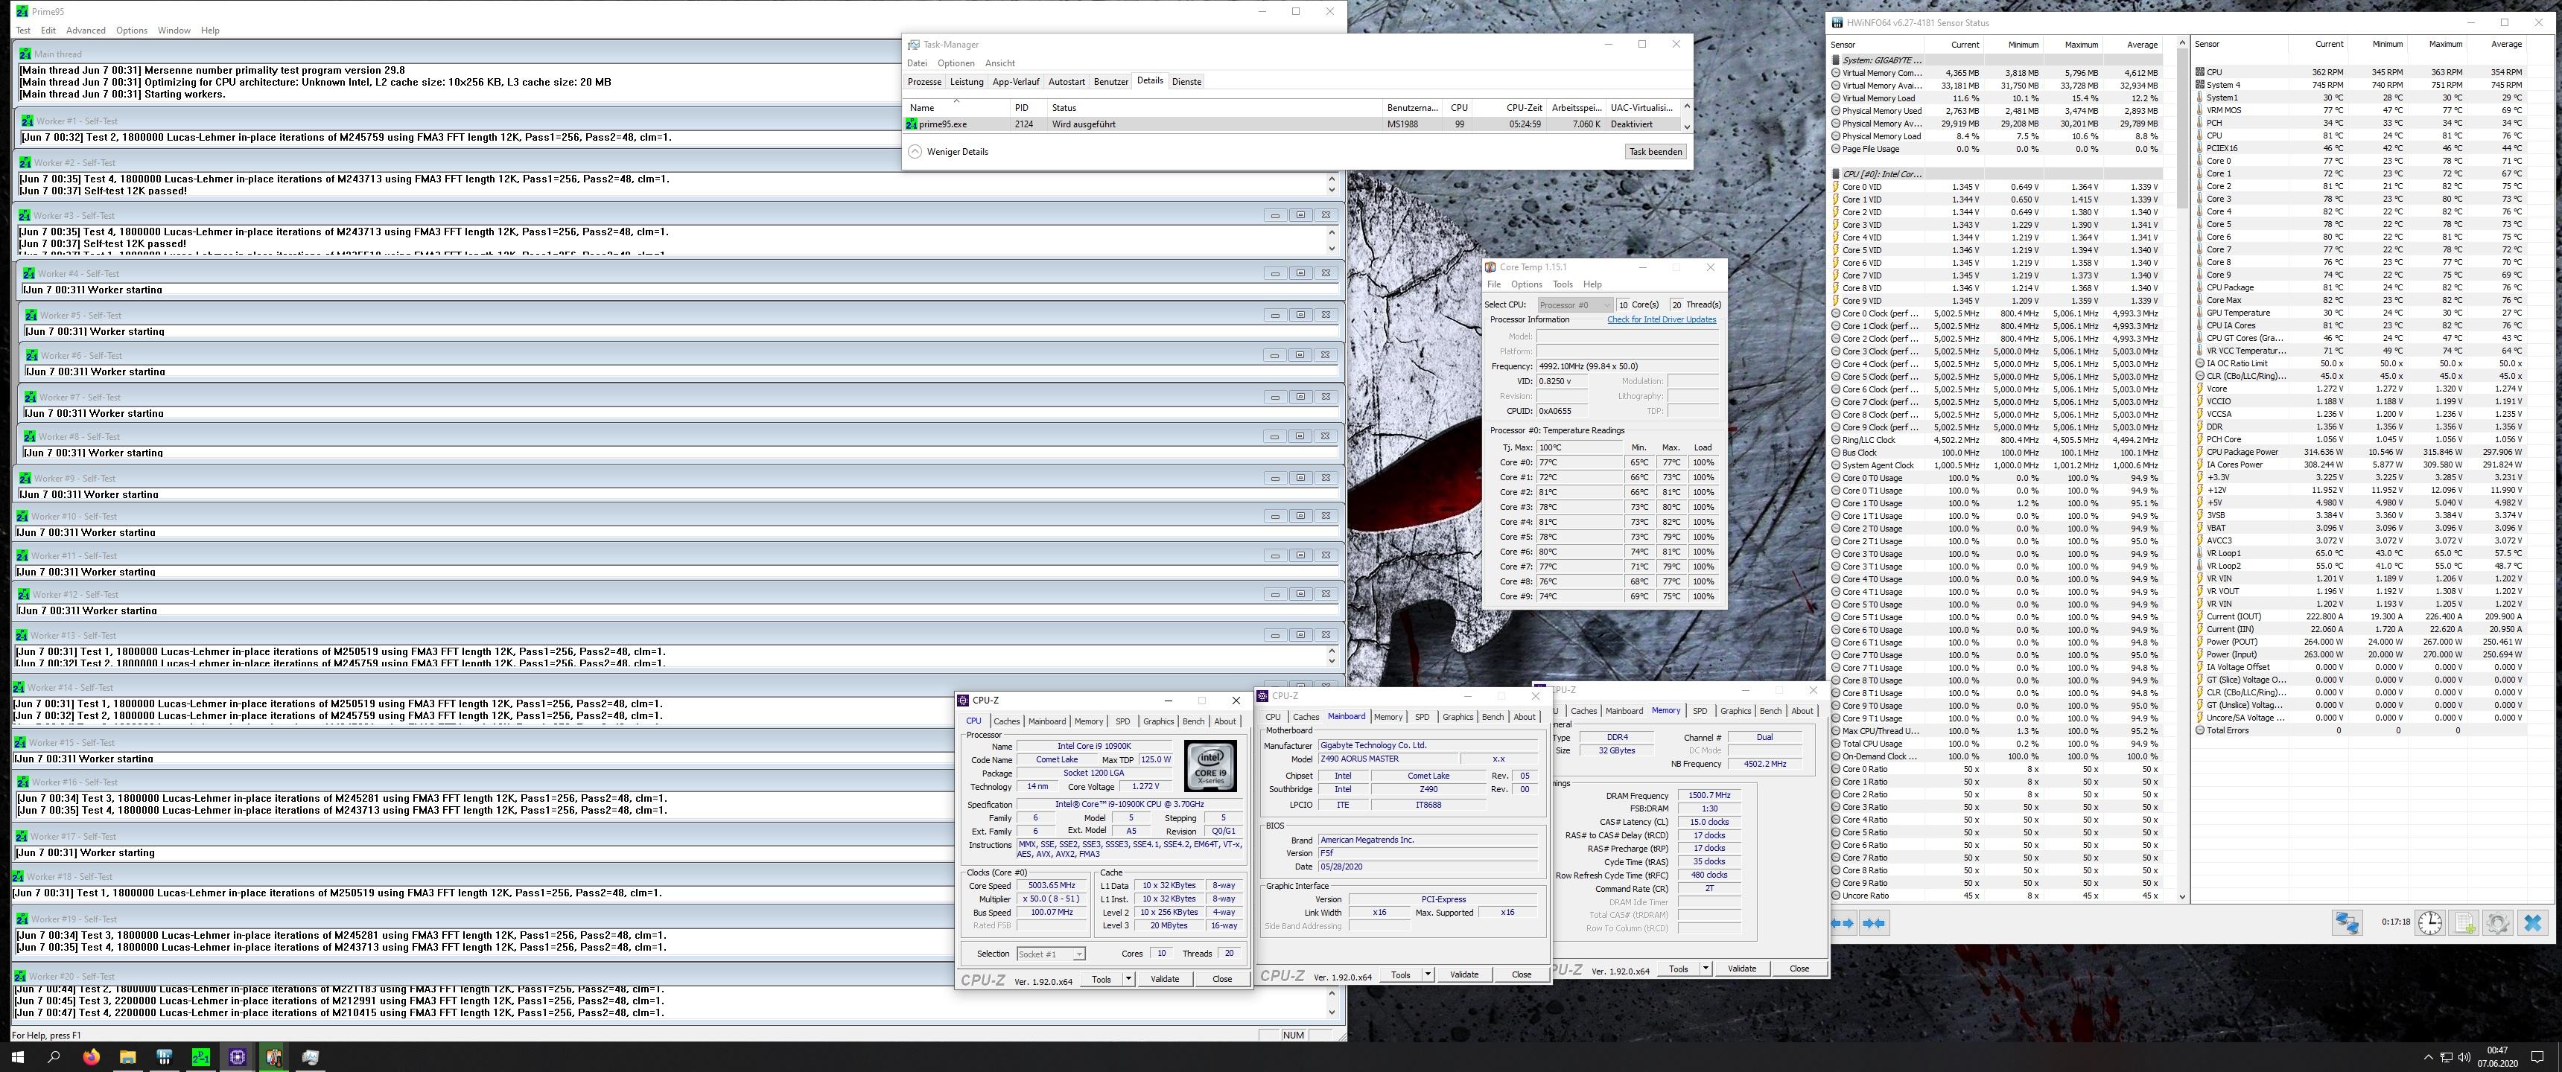The image size is (2562, 1072).
Task: Click Core Temp thermometer taskbar icon
Action: pyautogui.click(x=273, y=1057)
